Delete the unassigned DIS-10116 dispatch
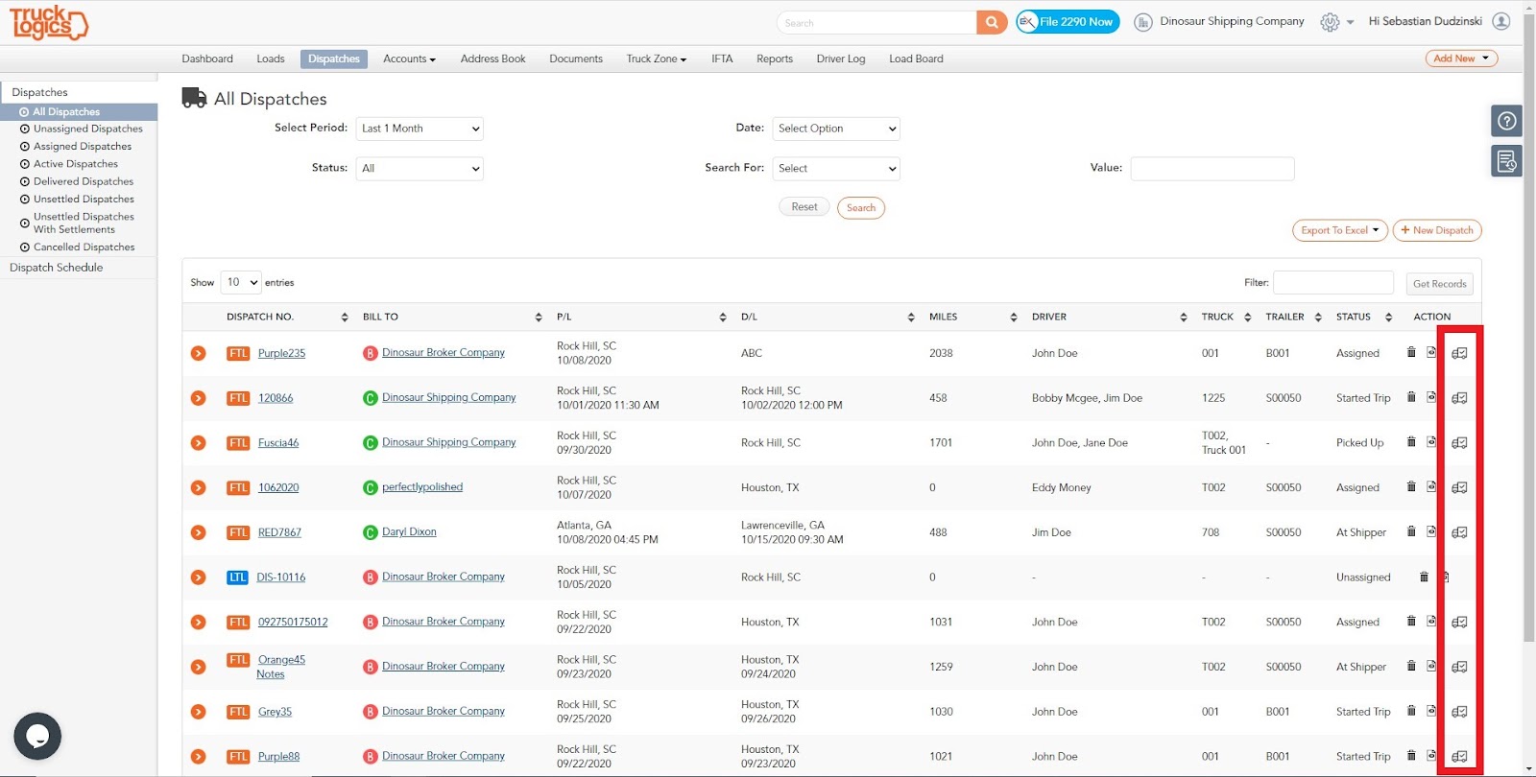This screenshot has width=1536, height=777. pyautogui.click(x=1424, y=577)
